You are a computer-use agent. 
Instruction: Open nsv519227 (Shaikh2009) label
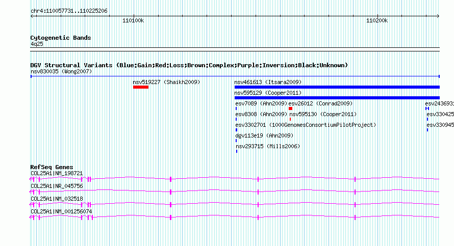click(166, 82)
